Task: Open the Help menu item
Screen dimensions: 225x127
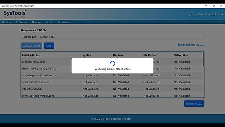Action: tap(7, 22)
